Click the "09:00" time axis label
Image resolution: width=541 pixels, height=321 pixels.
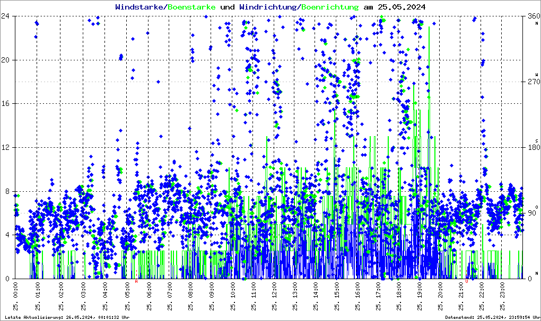tap(212, 290)
